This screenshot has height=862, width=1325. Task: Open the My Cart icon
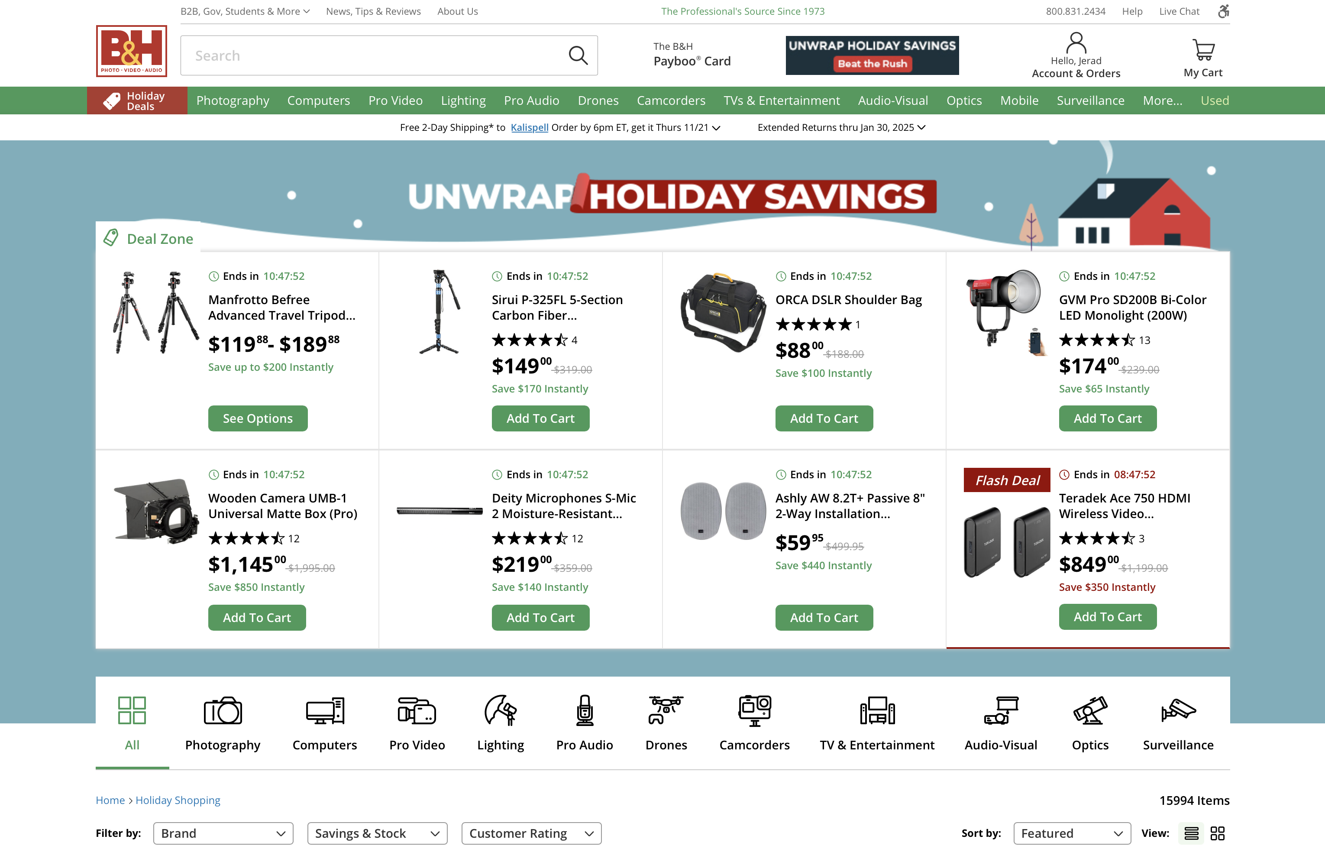click(1203, 50)
